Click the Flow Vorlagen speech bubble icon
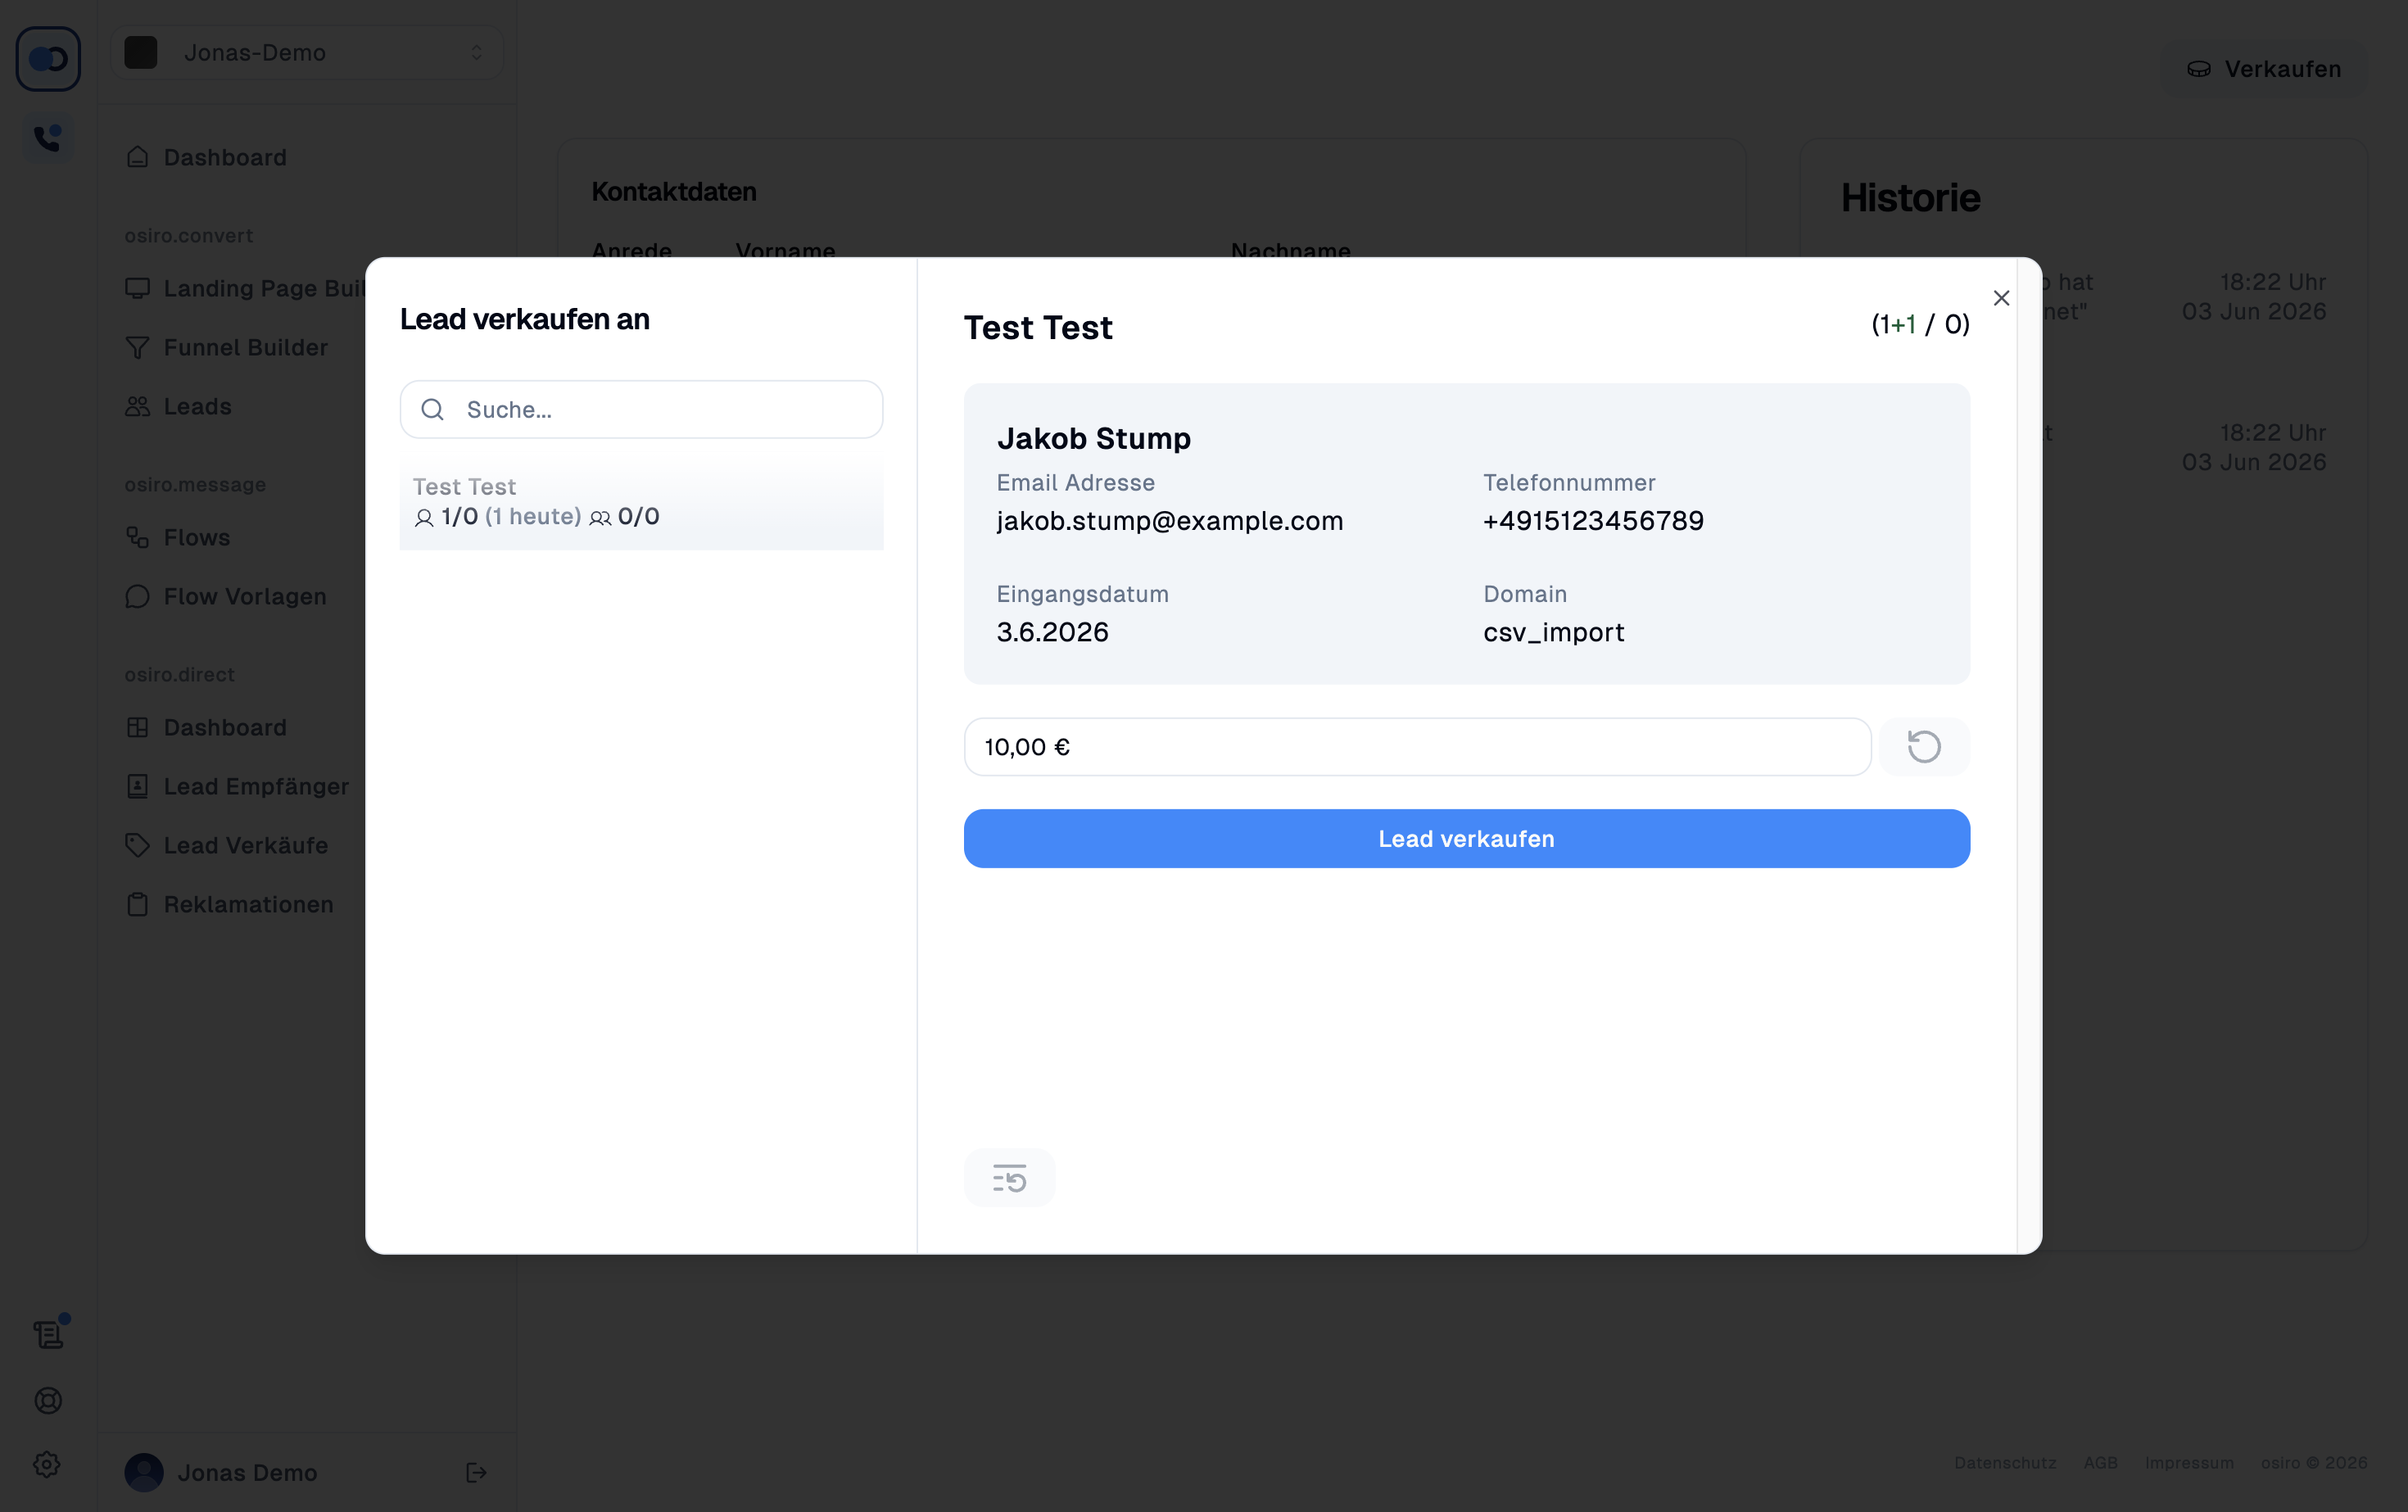 [137, 596]
